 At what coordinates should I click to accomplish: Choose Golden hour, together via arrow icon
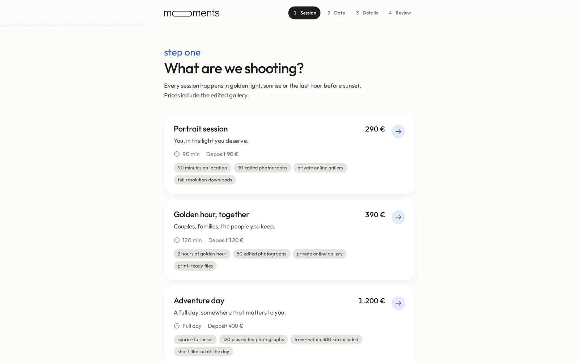point(398,217)
